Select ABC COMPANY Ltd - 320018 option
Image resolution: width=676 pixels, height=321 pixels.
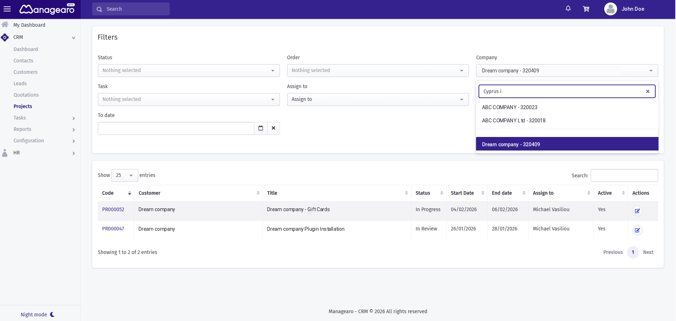click(x=567, y=121)
